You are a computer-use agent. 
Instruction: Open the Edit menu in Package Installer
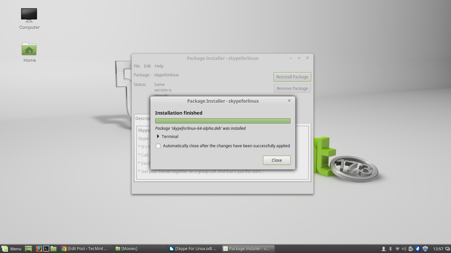click(x=147, y=66)
